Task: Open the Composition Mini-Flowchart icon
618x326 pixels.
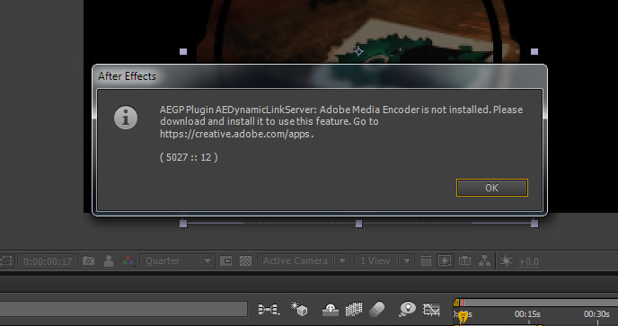Action: click(x=269, y=310)
